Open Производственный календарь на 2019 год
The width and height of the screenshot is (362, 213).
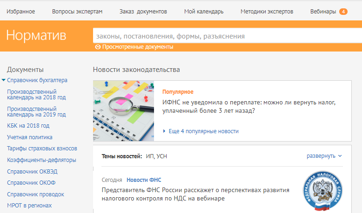click(x=36, y=112)
